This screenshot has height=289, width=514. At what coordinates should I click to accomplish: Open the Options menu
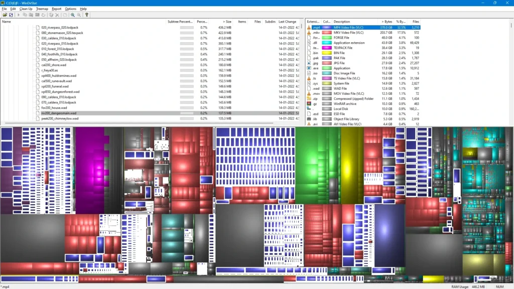(70, 9)
